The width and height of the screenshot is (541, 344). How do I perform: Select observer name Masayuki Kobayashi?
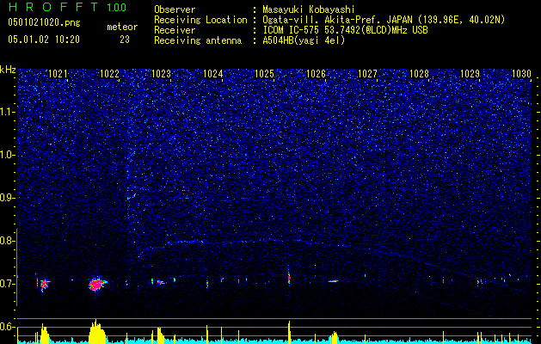click(308, 9)
